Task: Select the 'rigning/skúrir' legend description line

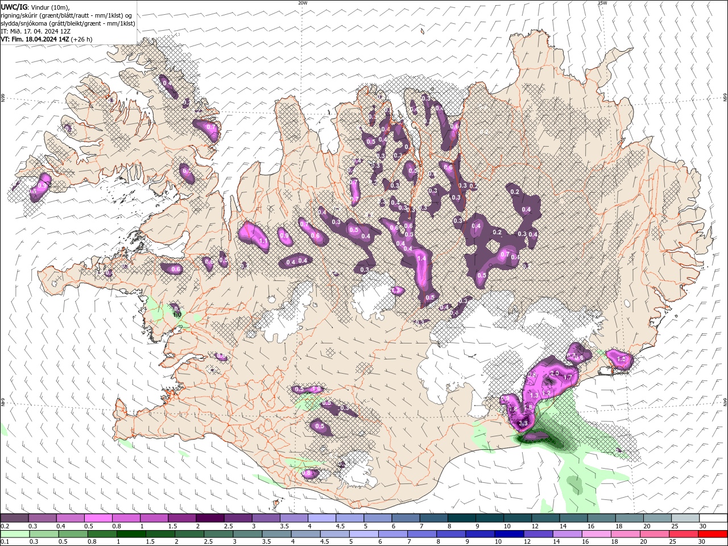Action: tap(67, 15)
